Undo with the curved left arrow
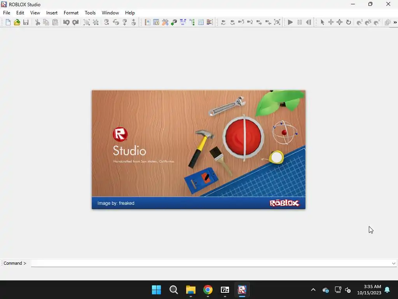Image resolution: width=398 pixels, height=299 pixels. [x=66, y=22]
